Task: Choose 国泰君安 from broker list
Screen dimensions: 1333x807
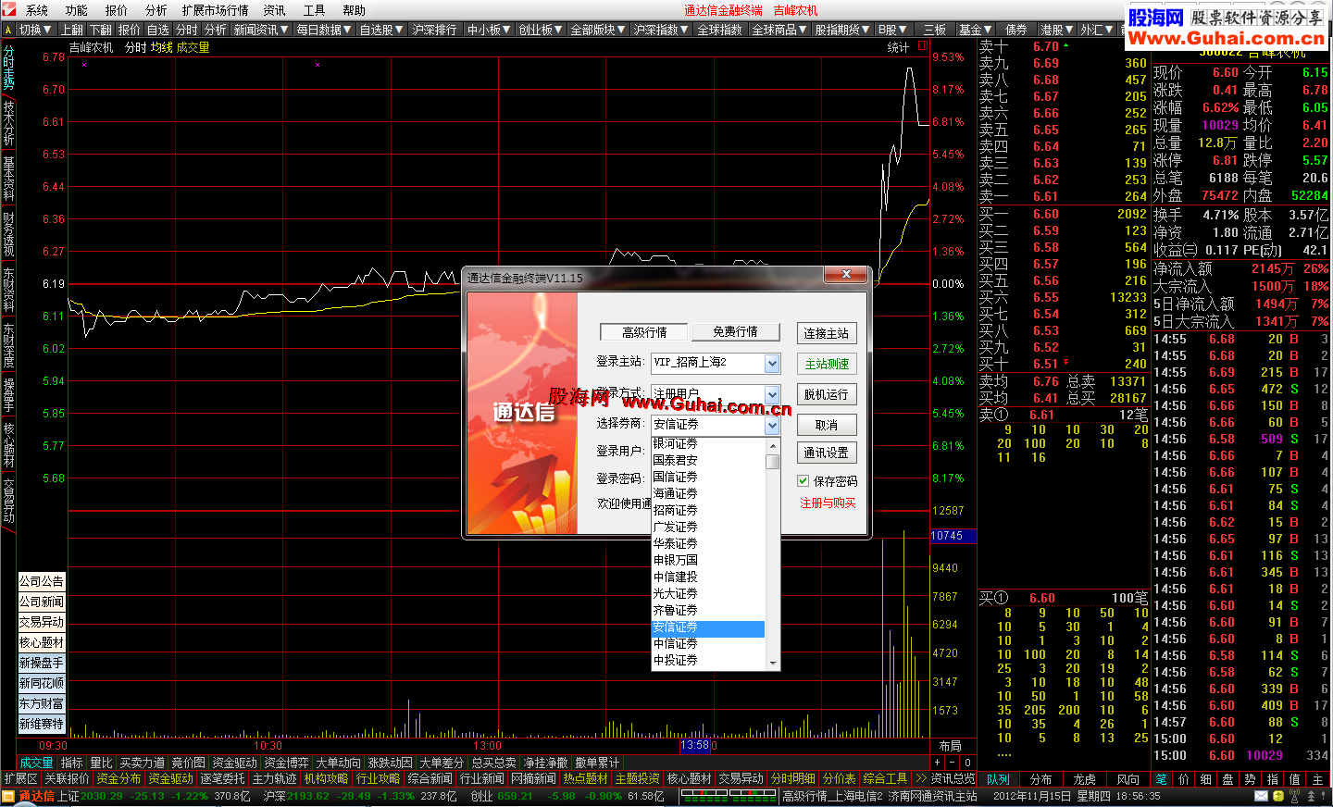Action: click(708, 461)
